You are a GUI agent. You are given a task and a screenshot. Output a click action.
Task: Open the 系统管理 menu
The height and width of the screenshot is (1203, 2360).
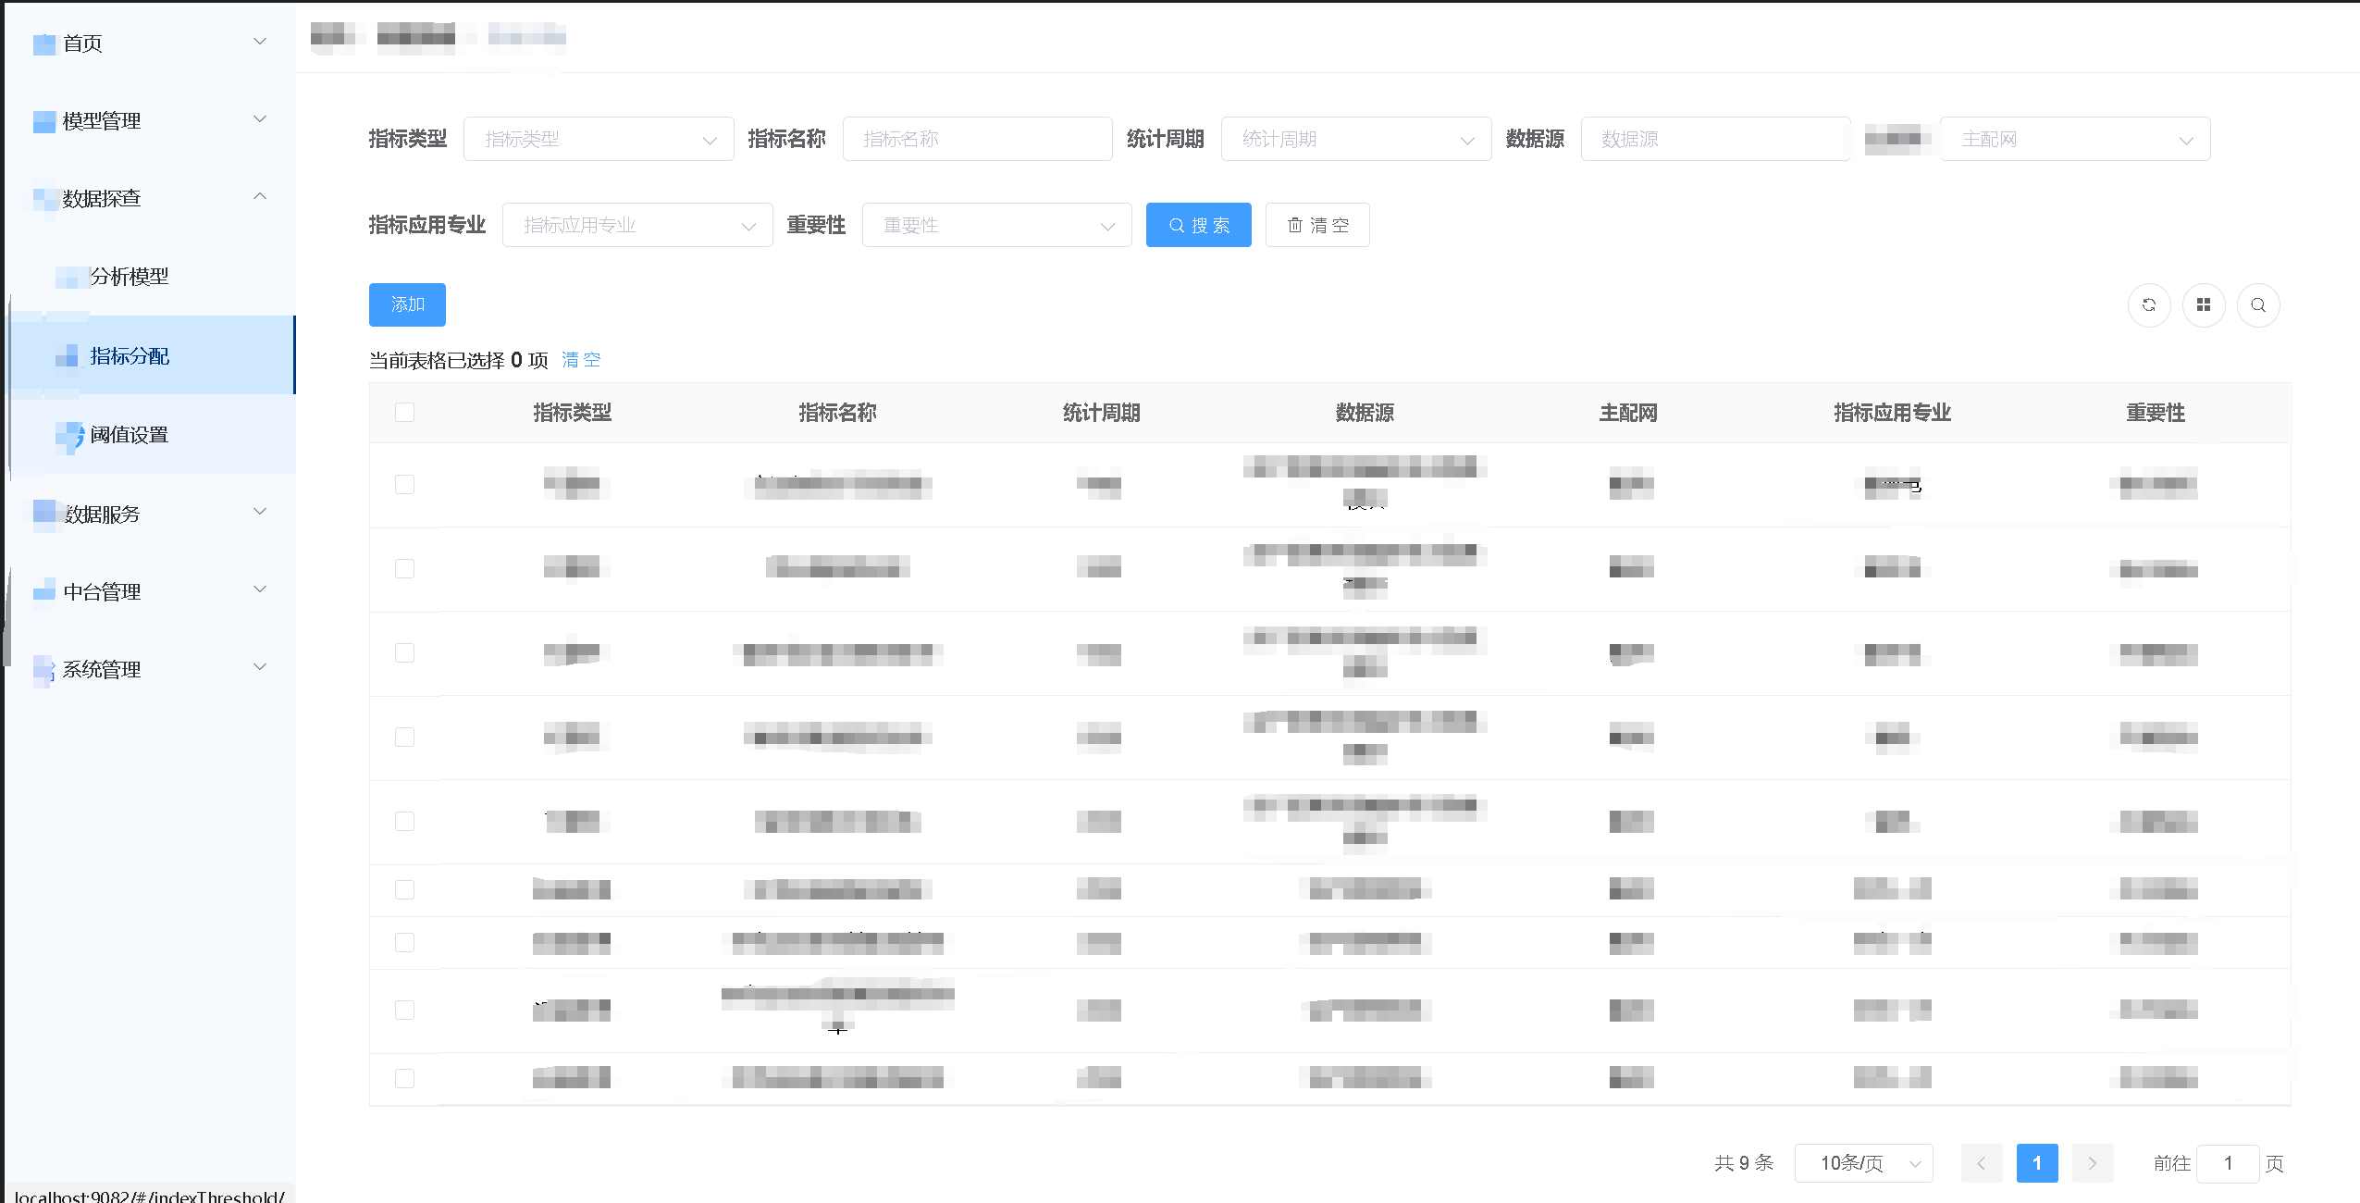point(150,669)
